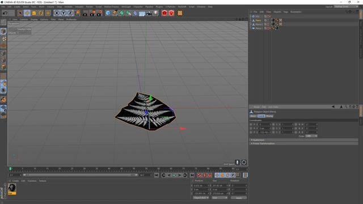Click the purple deformer icon

pos(135,13)
